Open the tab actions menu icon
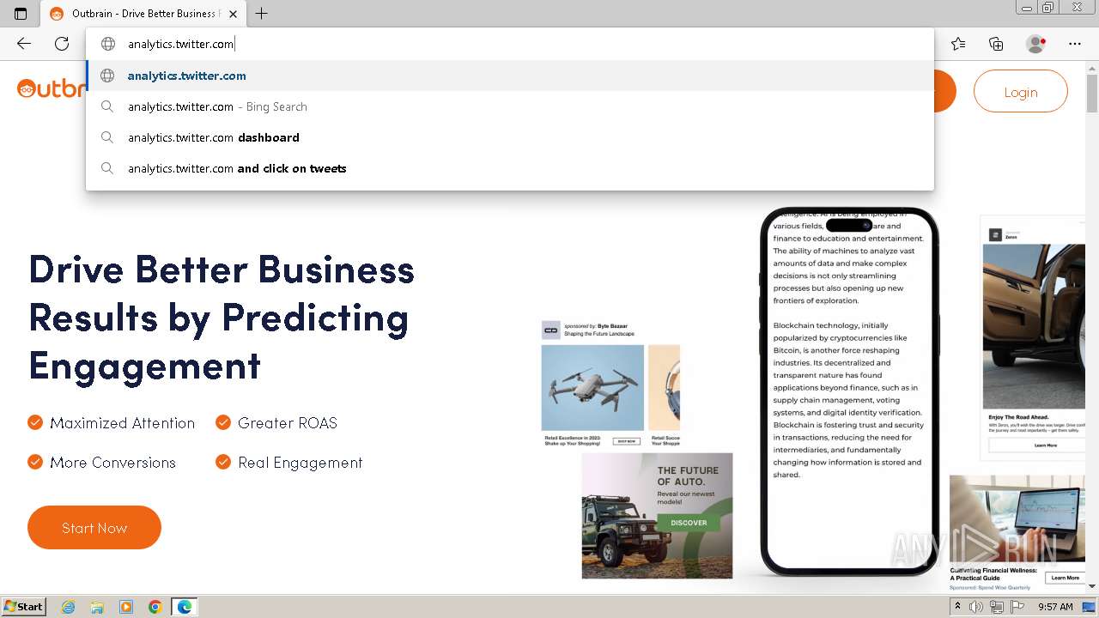This screenshot has height=618, width=1099. (x=21, y=14)
